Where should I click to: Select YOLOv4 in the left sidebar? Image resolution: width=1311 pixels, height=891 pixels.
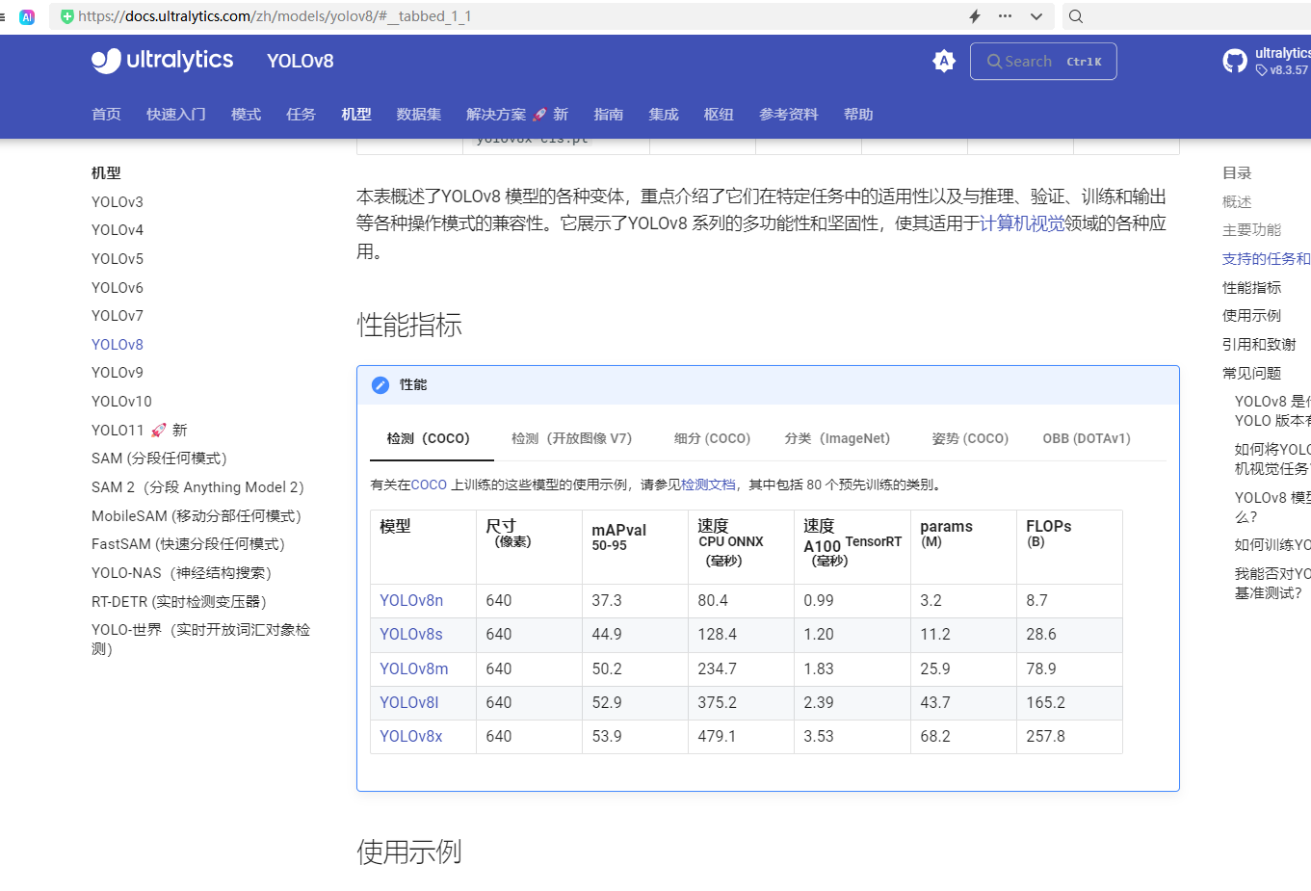click(118, 230)
